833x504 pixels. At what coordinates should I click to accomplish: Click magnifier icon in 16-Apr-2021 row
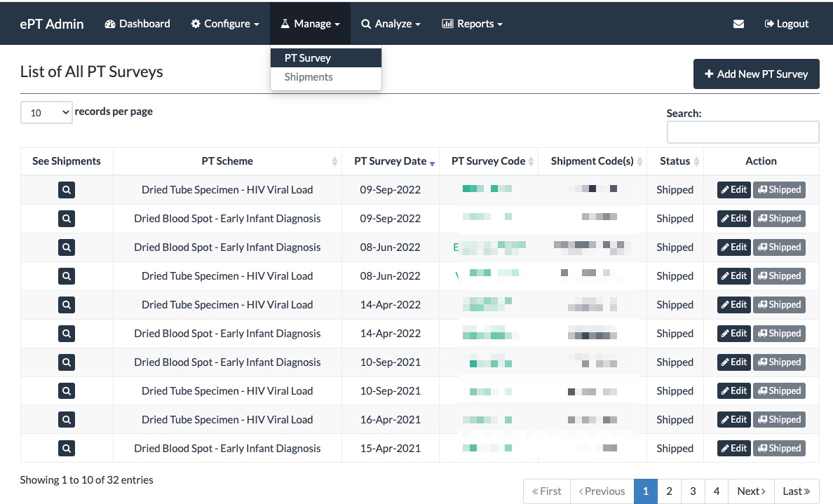click(x=67, y=420)
